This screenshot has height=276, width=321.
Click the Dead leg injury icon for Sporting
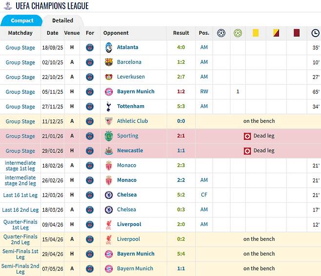coord(247,136)
